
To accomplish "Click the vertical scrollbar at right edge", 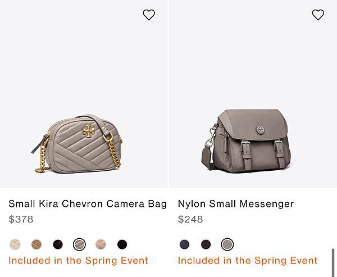I will point(333,262).
